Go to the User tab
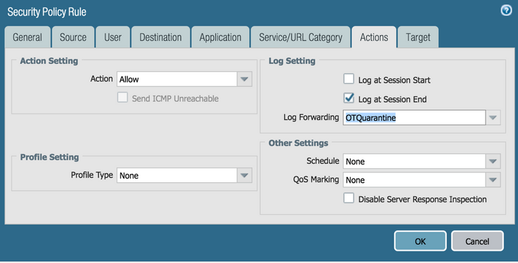Screen dimensions: 518x263 tap(113, 37)
